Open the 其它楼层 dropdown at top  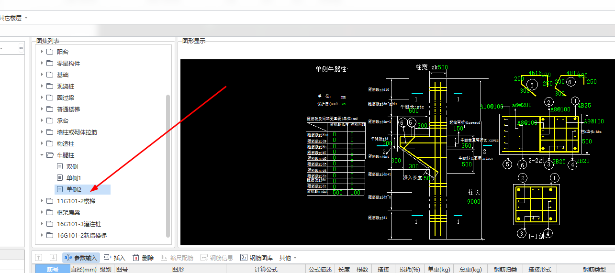point(14,18)
